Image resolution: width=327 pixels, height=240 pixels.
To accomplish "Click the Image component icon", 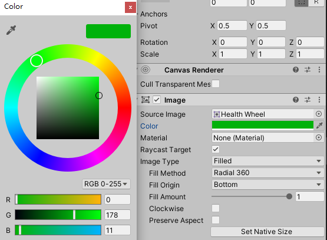I will click(x=146, y=100).
